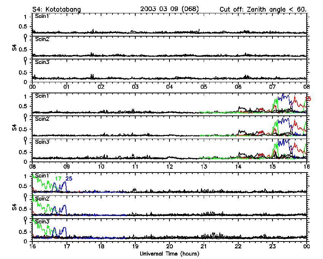The image size is (323, 259).
Task: Click the "18" hour tick label
Action: click(x=101, y=246)
